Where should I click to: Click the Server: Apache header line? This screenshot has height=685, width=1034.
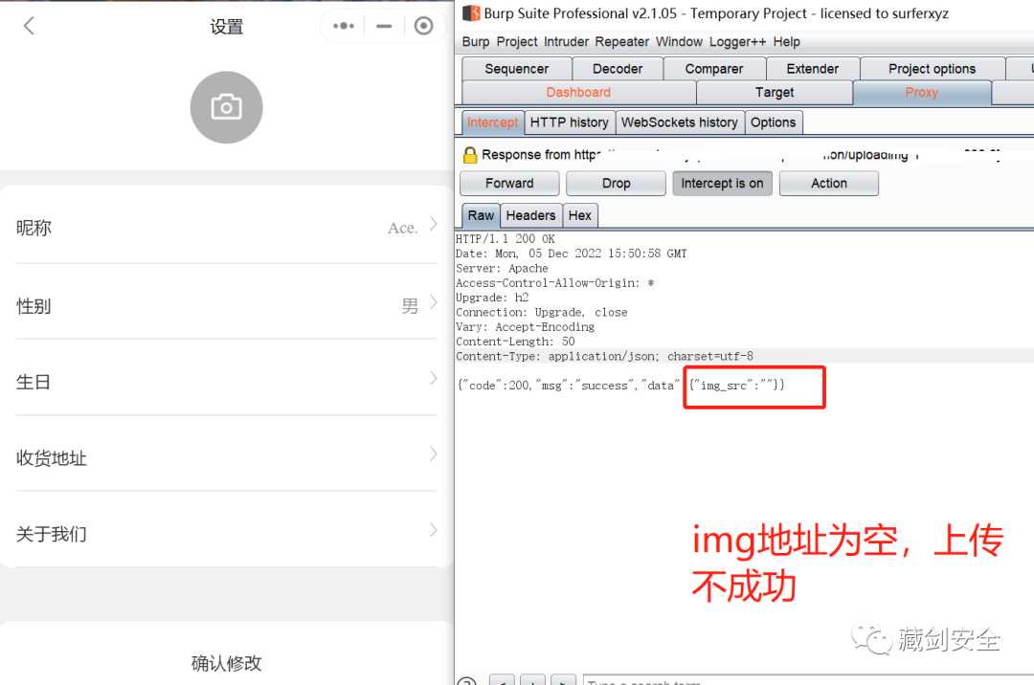coord(502,269)
